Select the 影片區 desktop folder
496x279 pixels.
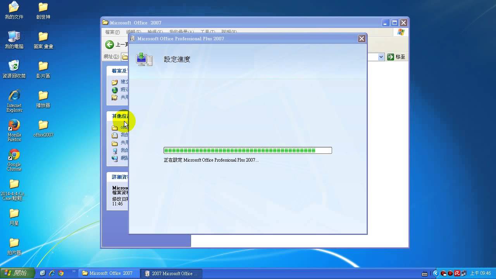point(43,69)
